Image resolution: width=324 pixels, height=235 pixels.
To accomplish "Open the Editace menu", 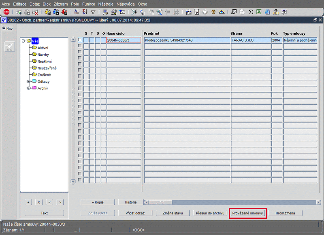I will pos(19,4).
